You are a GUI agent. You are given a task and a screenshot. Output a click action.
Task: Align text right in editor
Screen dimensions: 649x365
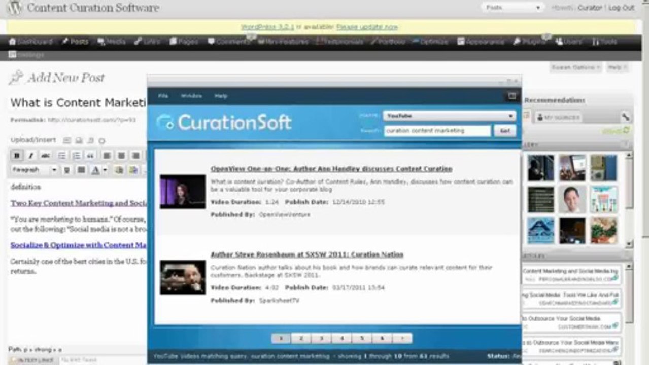[x=135, y=156]
